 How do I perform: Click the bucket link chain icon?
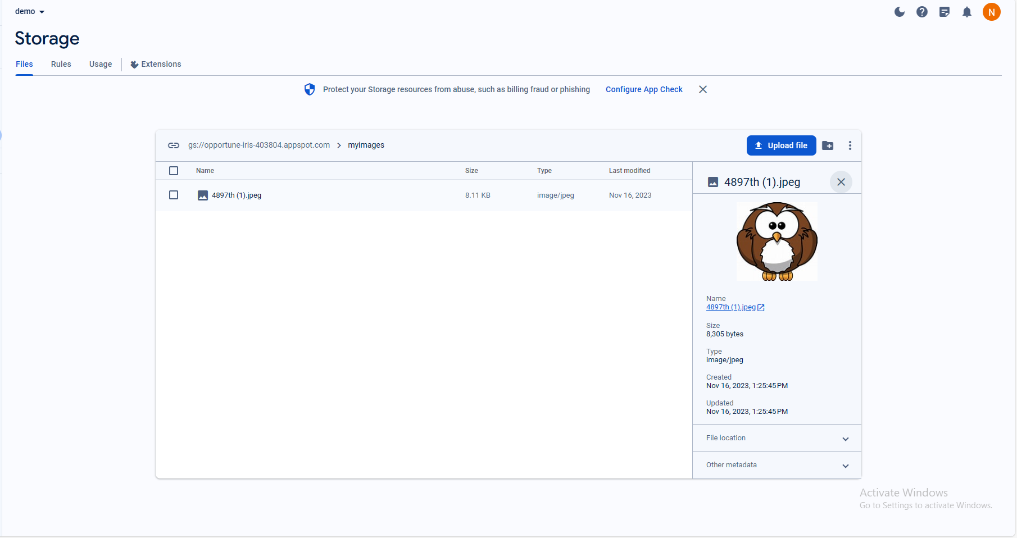(174, 145)
